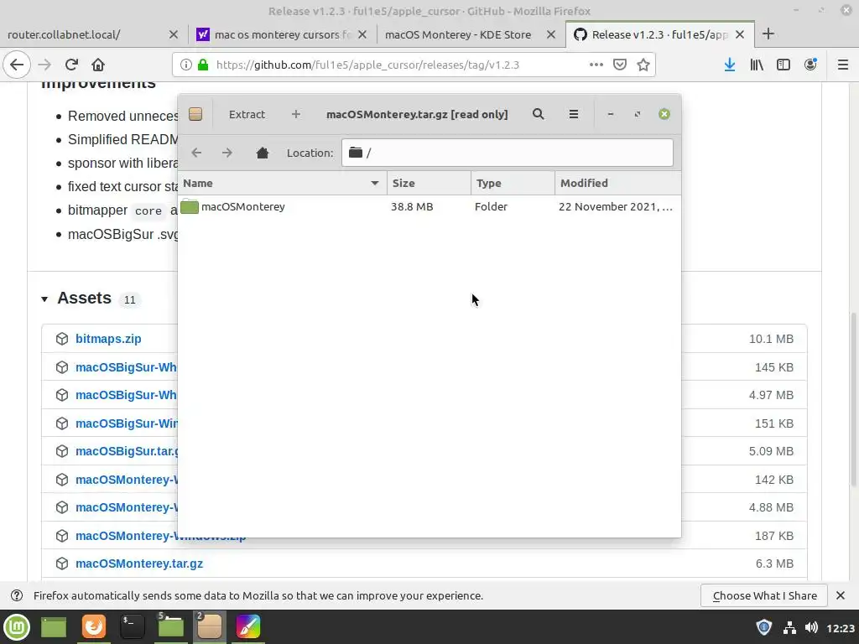The height and width of the screenshot is (644, 859).
Task: Open the Firefox library icon
Action: point(757,65)
